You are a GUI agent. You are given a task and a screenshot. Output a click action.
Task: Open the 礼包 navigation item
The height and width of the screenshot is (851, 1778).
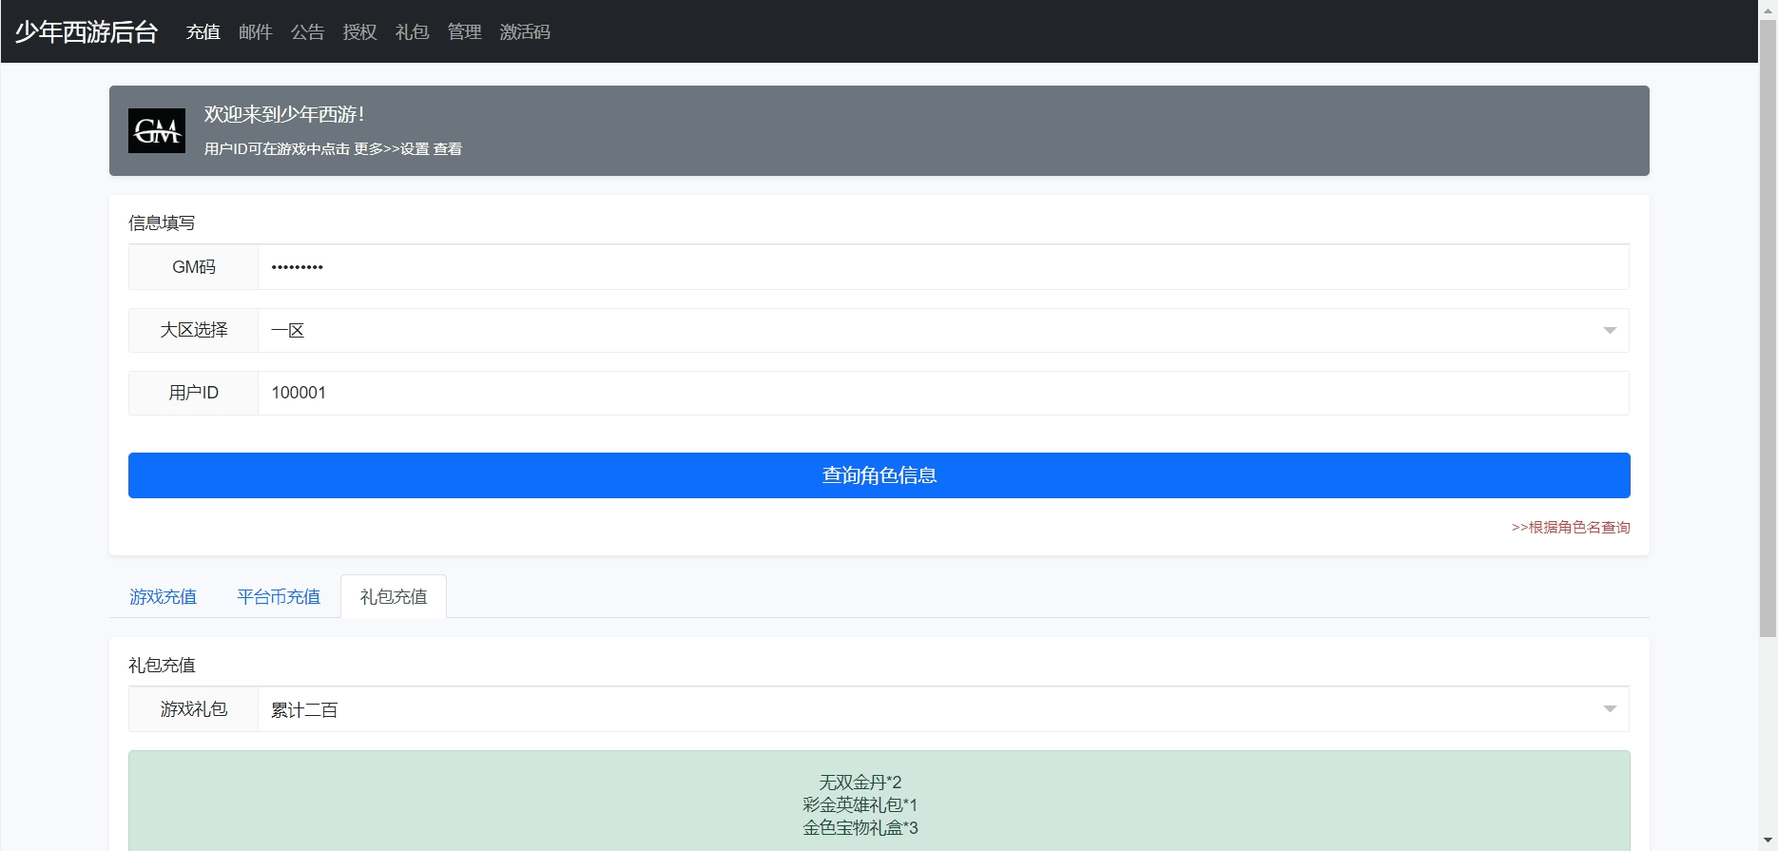[413, 32]
